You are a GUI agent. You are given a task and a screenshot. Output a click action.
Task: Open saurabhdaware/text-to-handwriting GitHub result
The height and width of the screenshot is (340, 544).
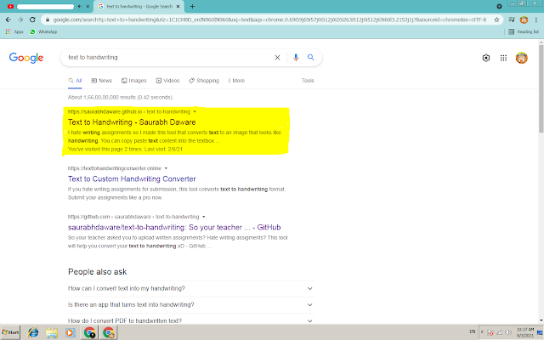[174, 227]
